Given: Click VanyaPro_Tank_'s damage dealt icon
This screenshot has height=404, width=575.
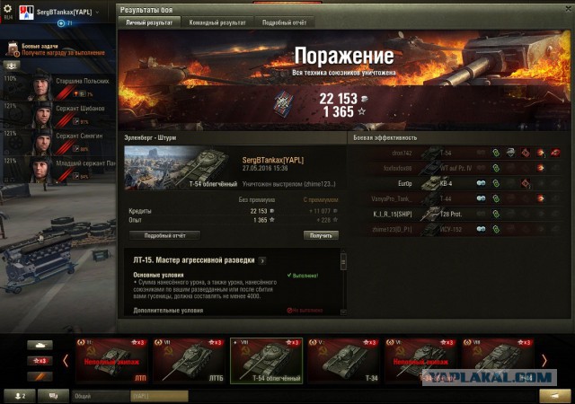Looking at the screenshot, I should (541, 198).
